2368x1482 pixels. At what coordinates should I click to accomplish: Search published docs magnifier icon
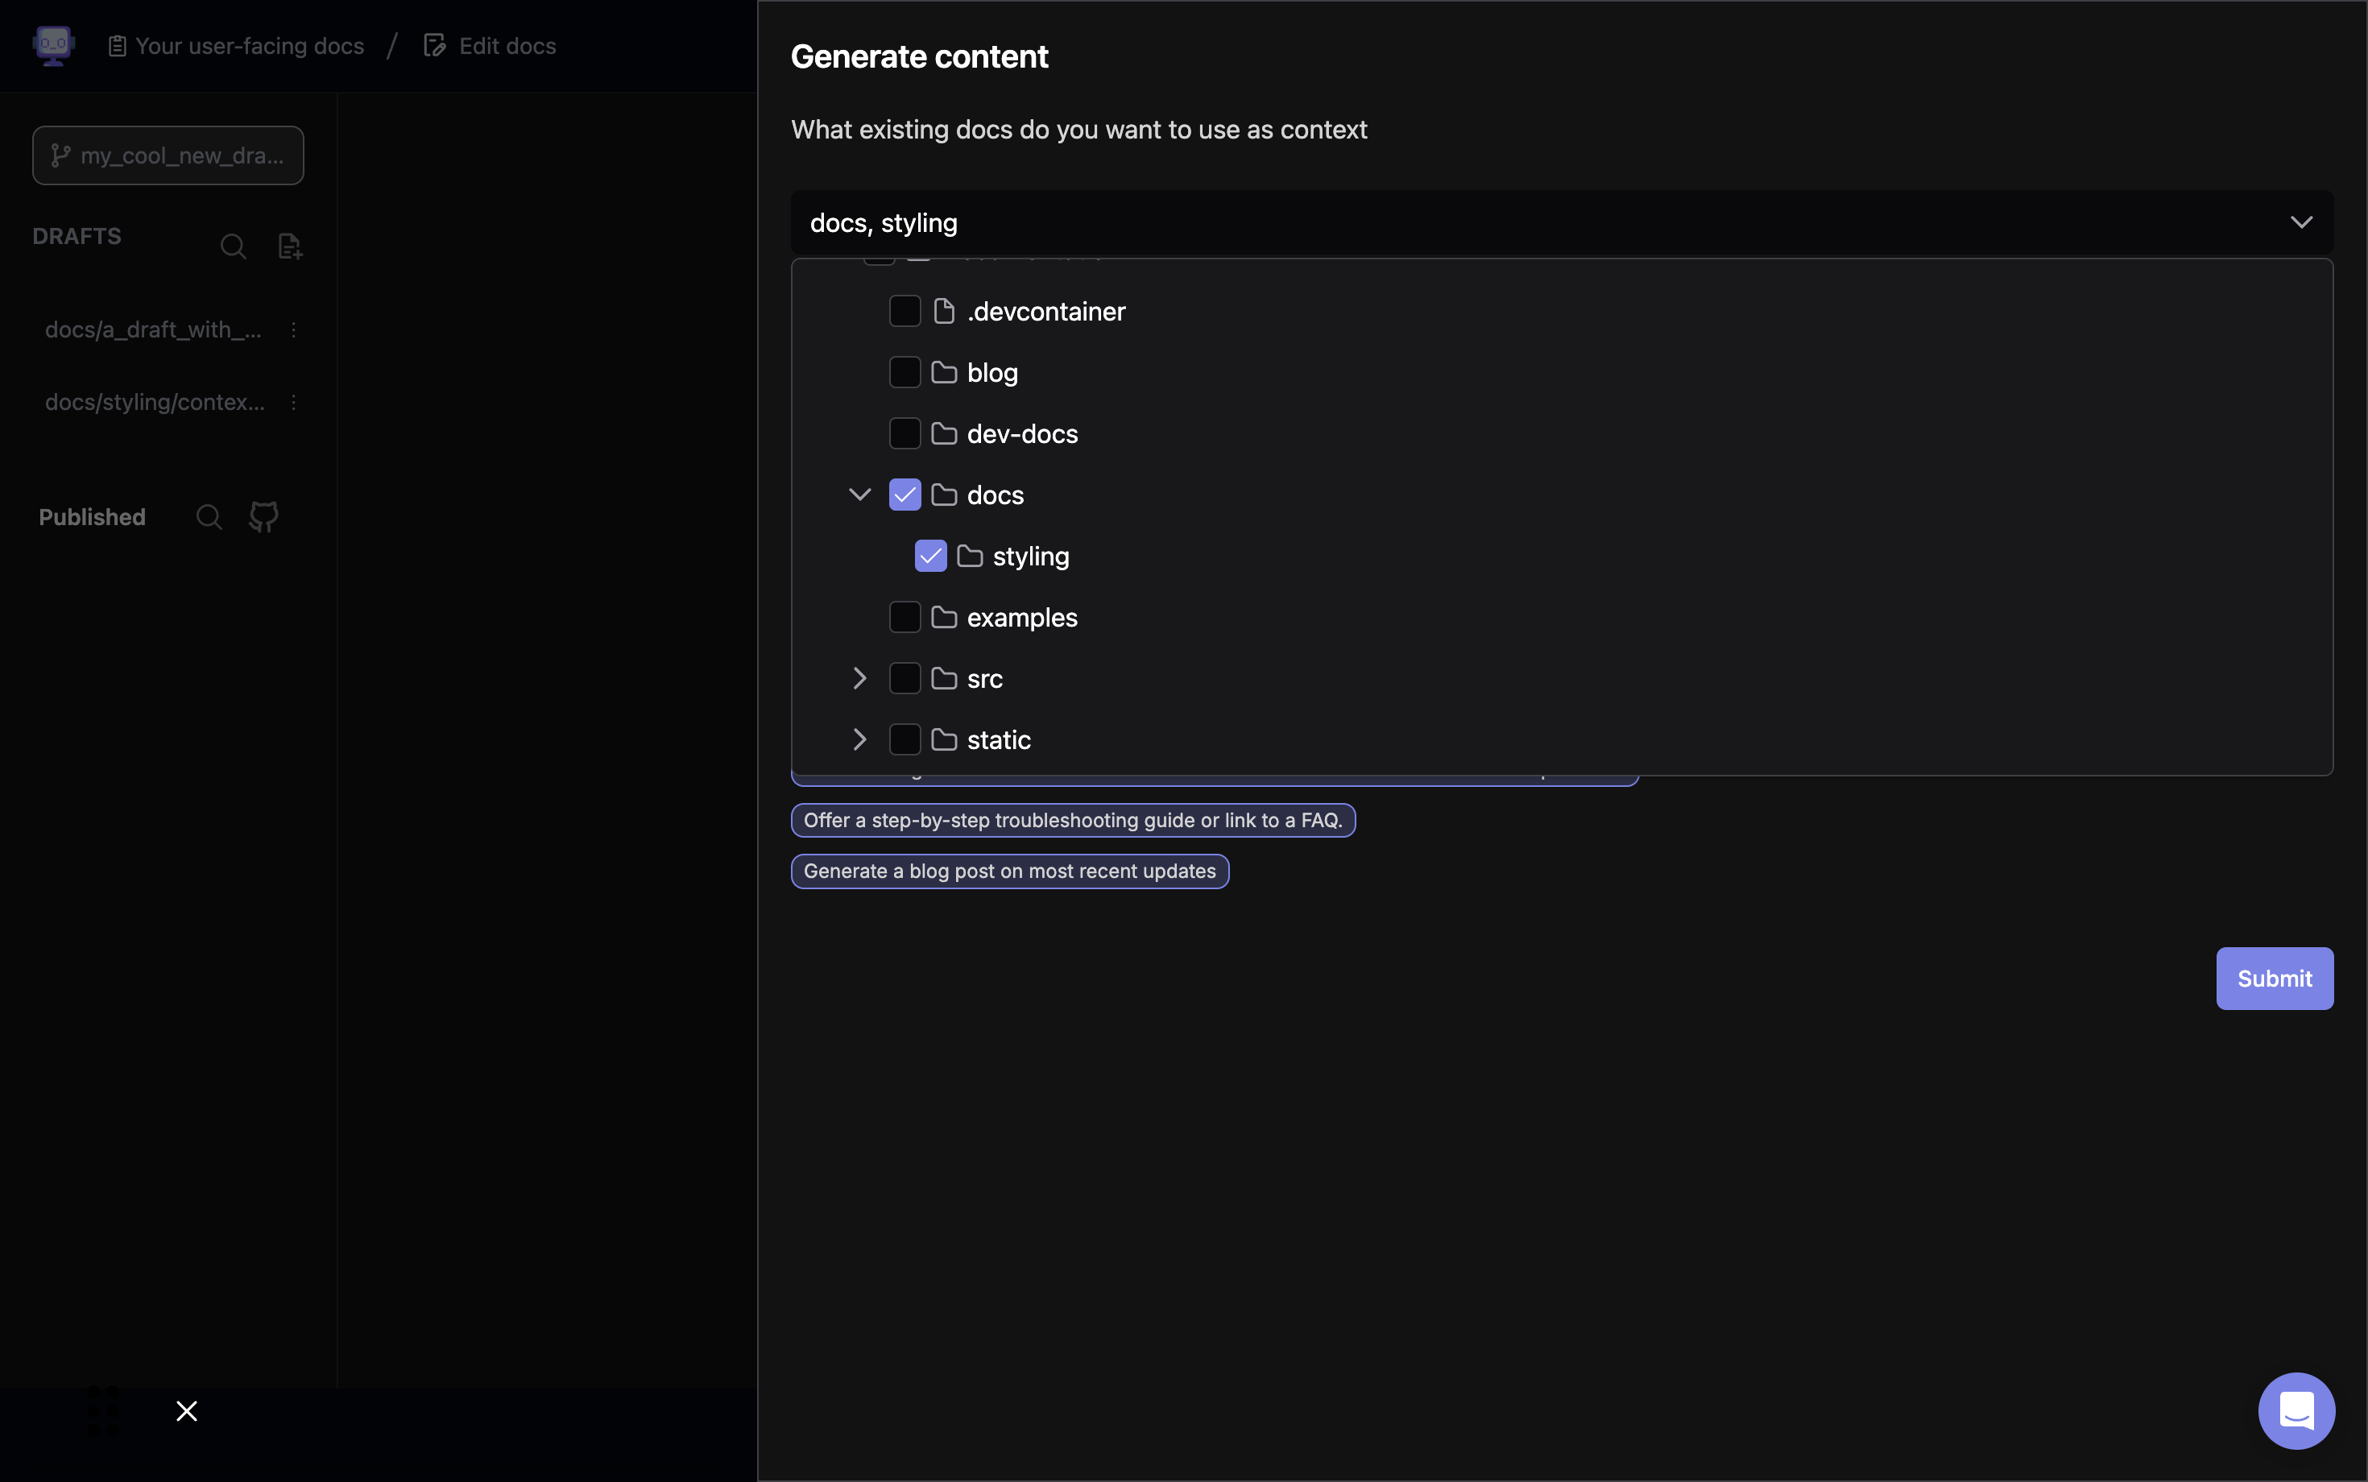tap(209, 516)
